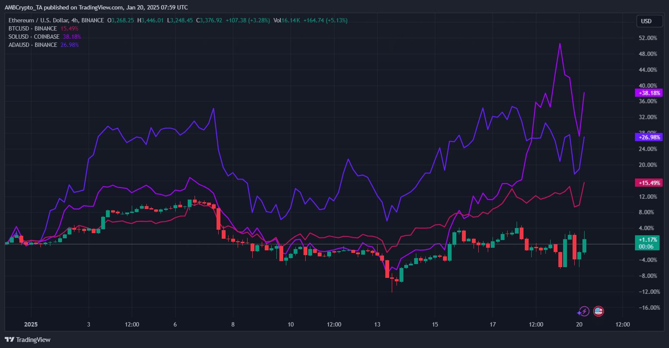Select the 2025 label on the time axis

coord(31,324)
